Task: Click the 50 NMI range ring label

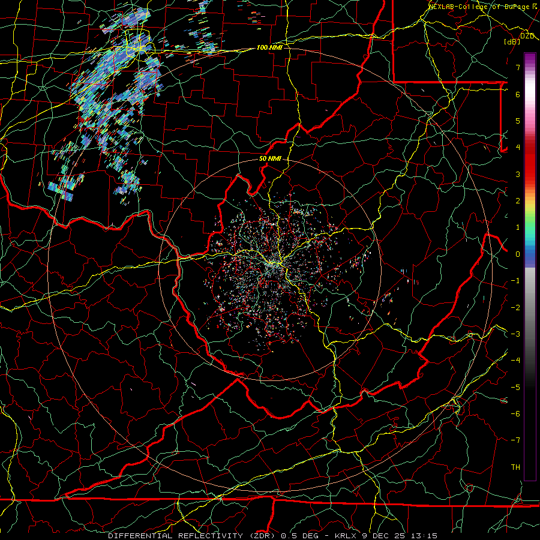Action: [x=270, y=159]
